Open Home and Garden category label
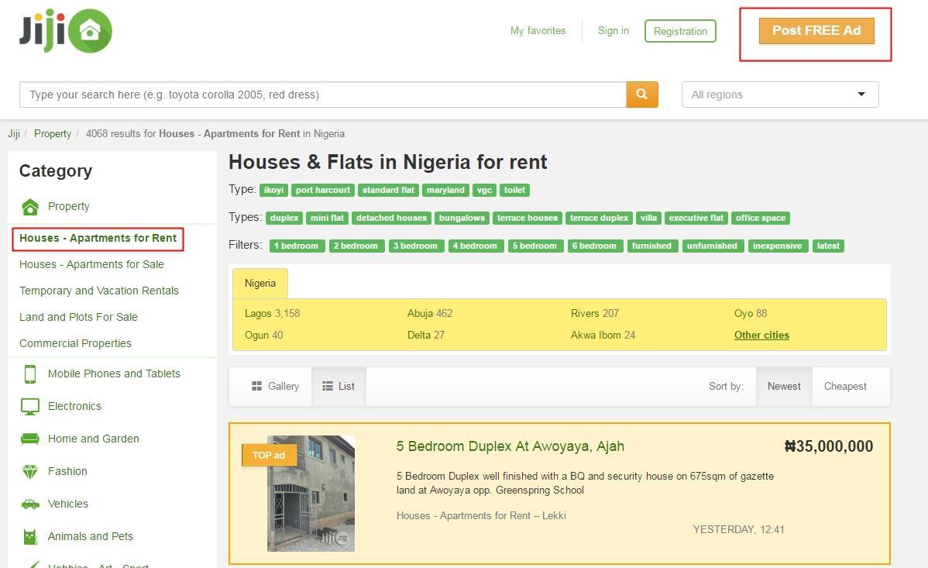Screen dimensions: 928x568 click(x=94, y=439)
